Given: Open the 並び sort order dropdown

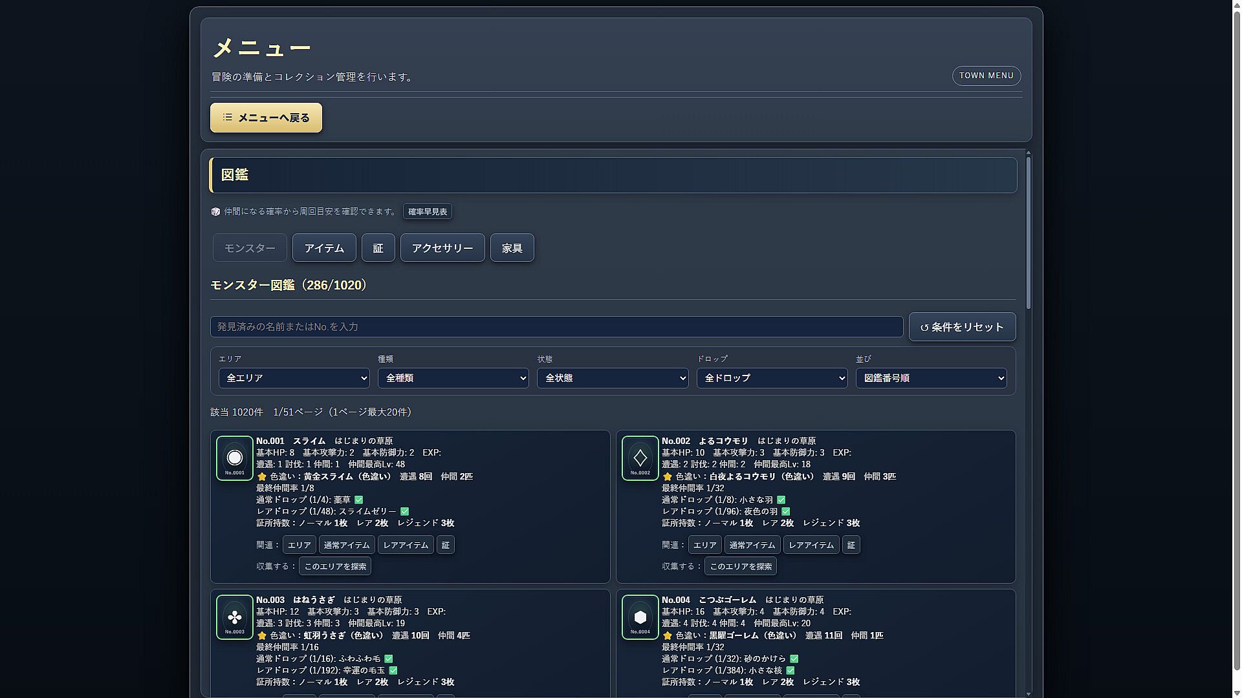Looking at the screenshot, I should pos(931,378).
